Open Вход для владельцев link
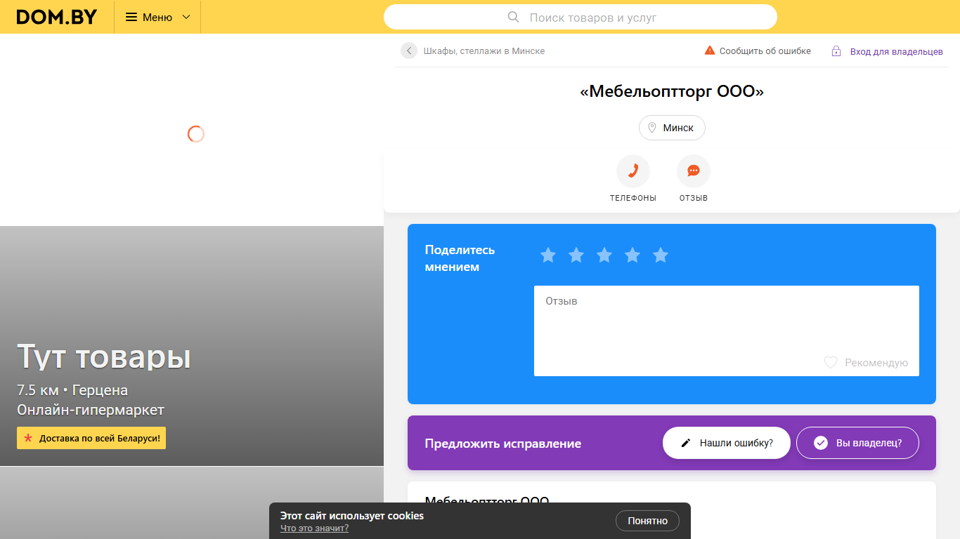The width and height of the screenshot is (960, 539). (x=897, y=51)
